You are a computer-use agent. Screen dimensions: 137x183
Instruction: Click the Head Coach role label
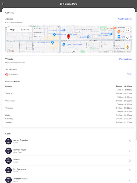click(x=18, y=152)
